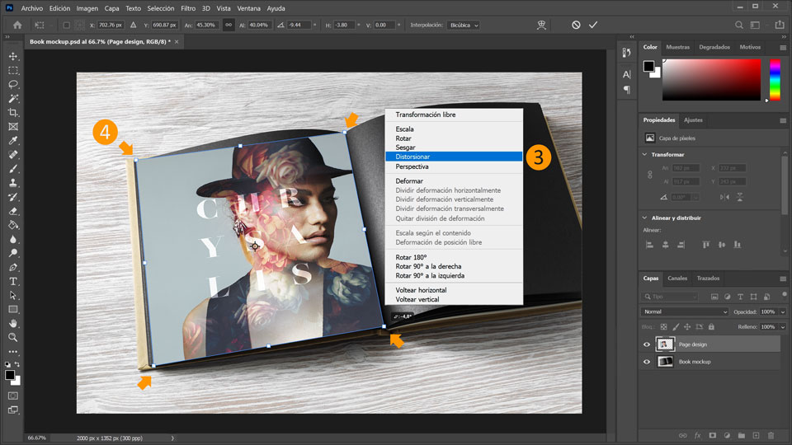Hide the Page design layer
The width and height of the screenshot is (792, 445).
pyautogui.click(x=647, y=344)
